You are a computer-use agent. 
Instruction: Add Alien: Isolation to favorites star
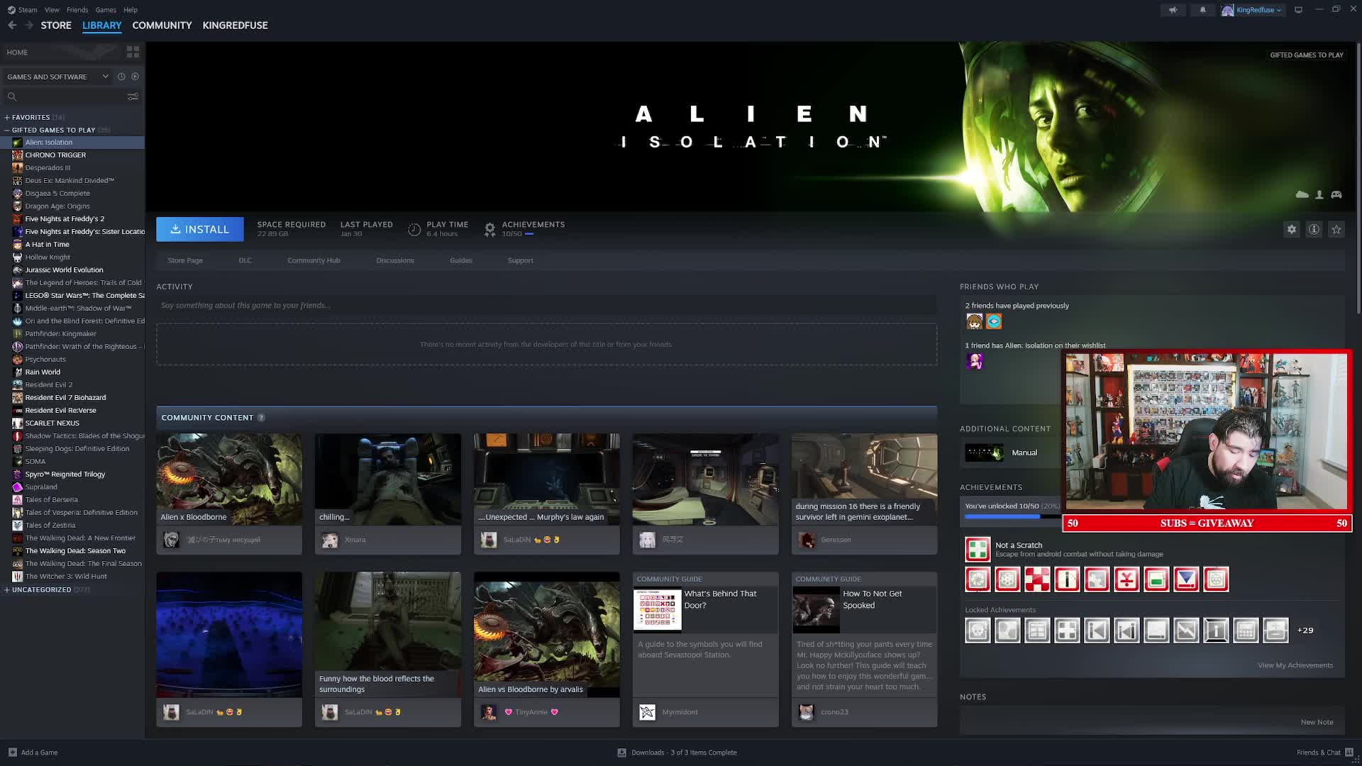pyautogui.click(x=1336, y=229)
